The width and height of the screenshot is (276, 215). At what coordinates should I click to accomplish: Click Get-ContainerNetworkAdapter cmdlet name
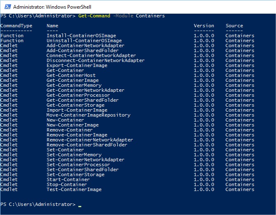coord(85,90)
